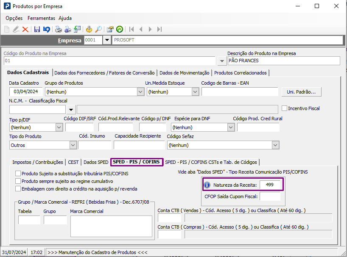Screen dimensions: 347x257
Task: Expand the Grupo de Produtos combo box
Action: (x=140, y=91)
